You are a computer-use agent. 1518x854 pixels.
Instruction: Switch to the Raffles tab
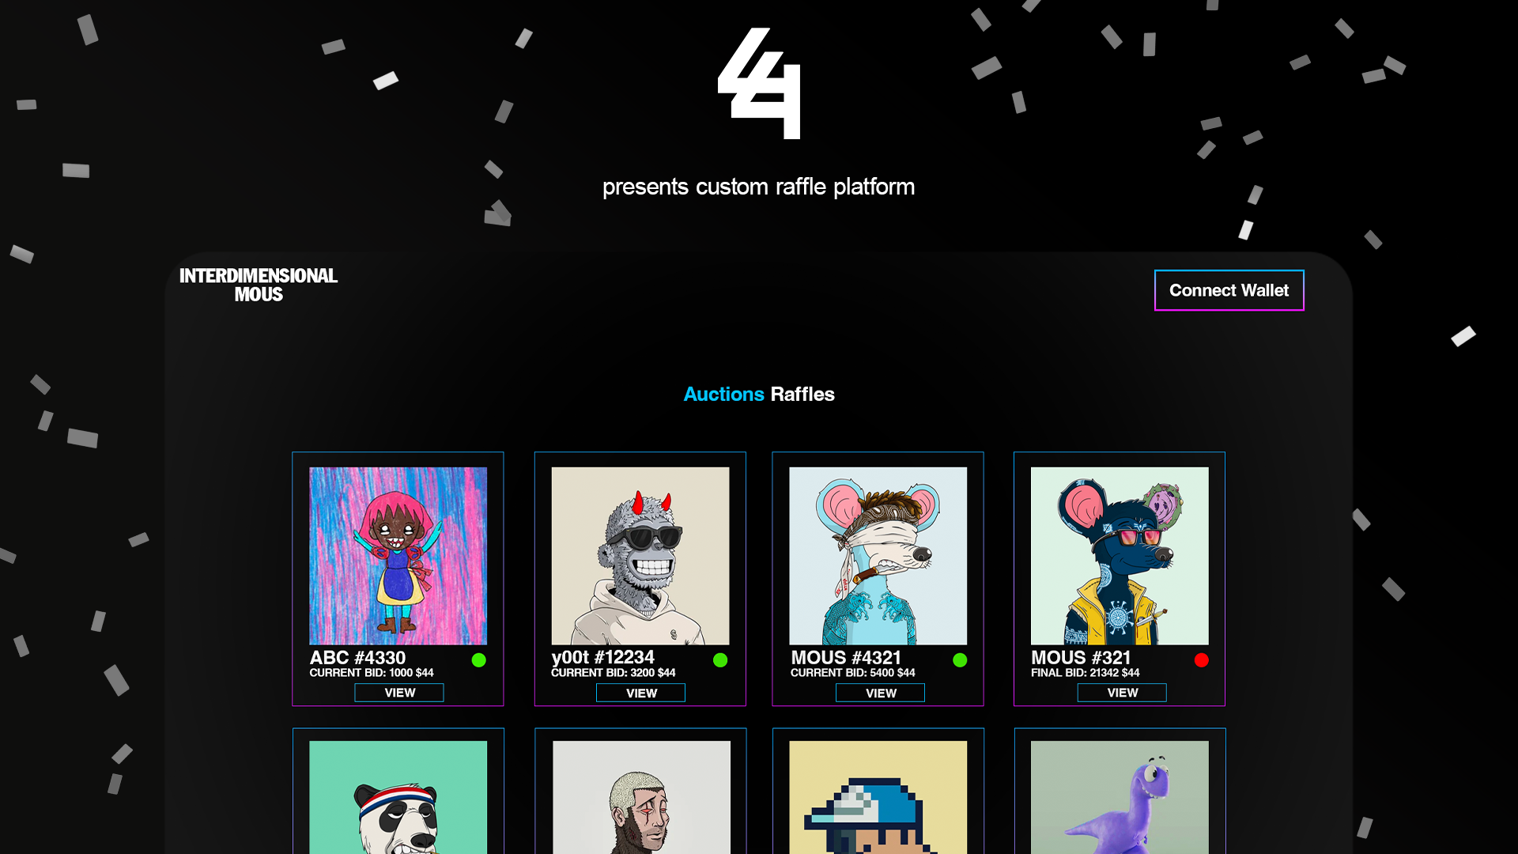(802, 394)
